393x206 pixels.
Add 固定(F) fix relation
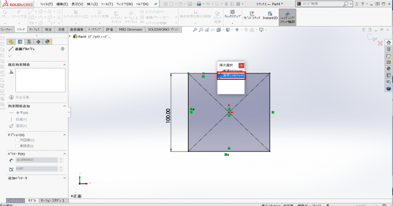18,126
